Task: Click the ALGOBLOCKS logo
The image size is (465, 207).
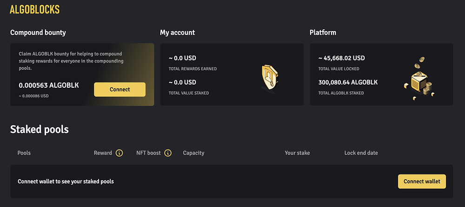Action: [x=35, y=9]
